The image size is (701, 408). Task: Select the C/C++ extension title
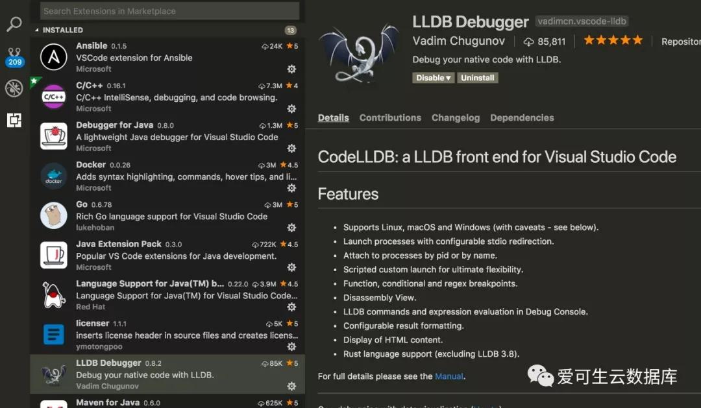(90, 86)
